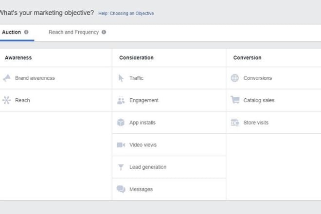Screen dimensions: 321x214
Task: Click the Video views camera icon
Action: pos(121,145)
